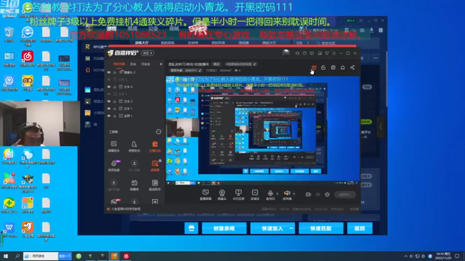Open the 弹幕助手 tool in the toolbox
This screenshot has height=261, width=465.
pyautogui.click(x=113, y=147)
